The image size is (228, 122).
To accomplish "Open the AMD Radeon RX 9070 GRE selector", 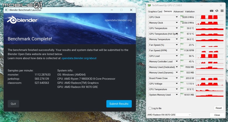I will point(169,115).
